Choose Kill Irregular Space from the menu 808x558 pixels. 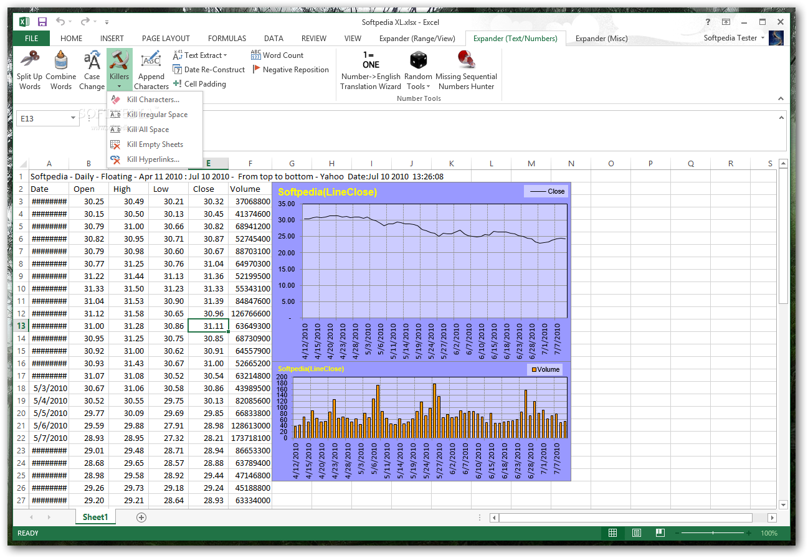point(154,115)
